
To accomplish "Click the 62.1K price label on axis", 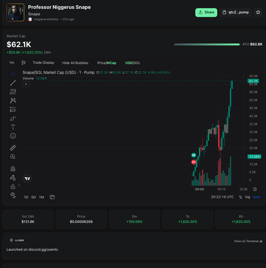I will [x=253, y=81].
